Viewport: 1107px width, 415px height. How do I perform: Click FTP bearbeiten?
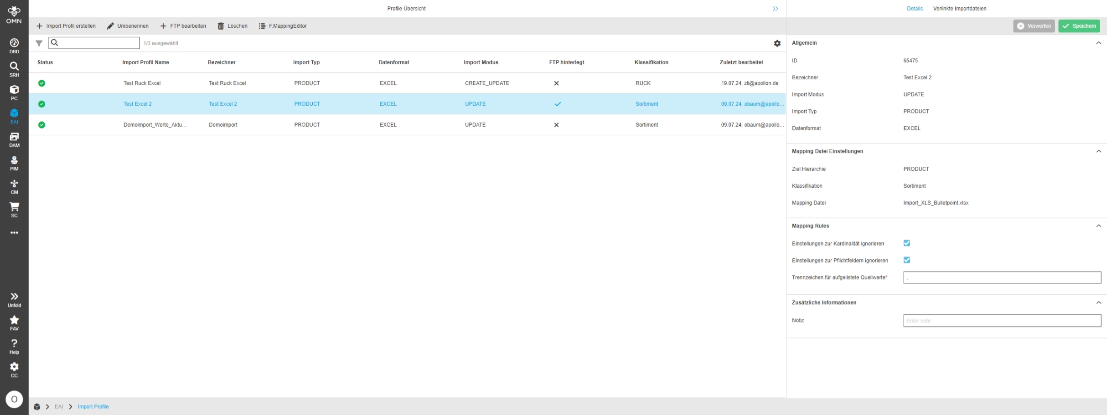pos(183,26)
